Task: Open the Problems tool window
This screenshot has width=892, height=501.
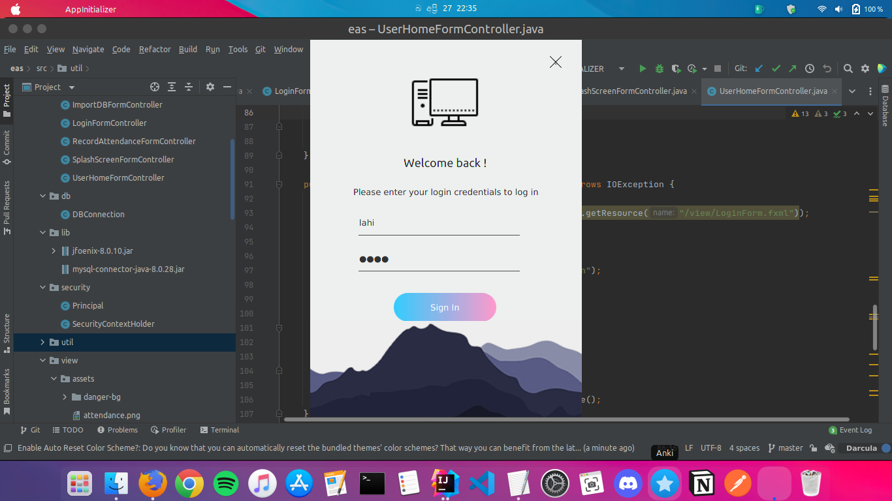Action: coord(118,430)
